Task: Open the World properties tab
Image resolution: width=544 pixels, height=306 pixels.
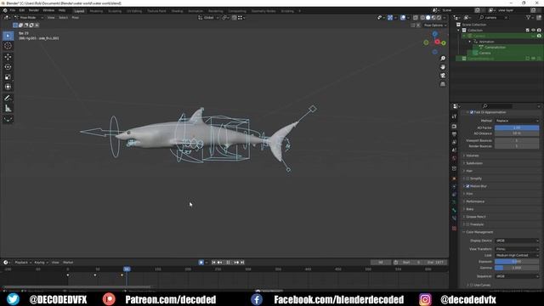Action: click(x=454, y=159)
